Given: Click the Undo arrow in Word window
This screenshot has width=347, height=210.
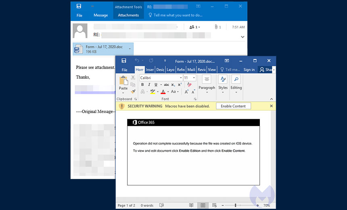Looking at the screenshot, I should point(137,61).
